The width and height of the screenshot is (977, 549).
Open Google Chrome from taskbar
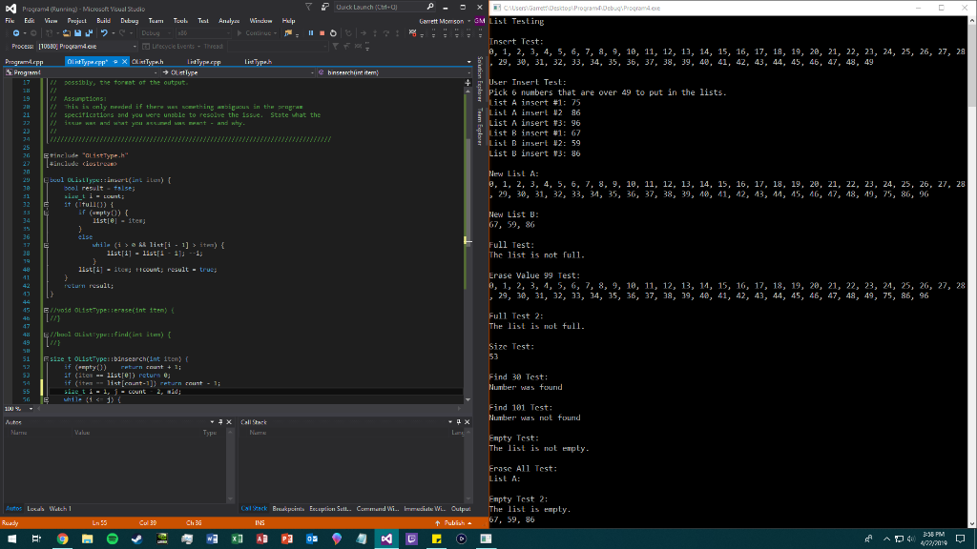62,539
